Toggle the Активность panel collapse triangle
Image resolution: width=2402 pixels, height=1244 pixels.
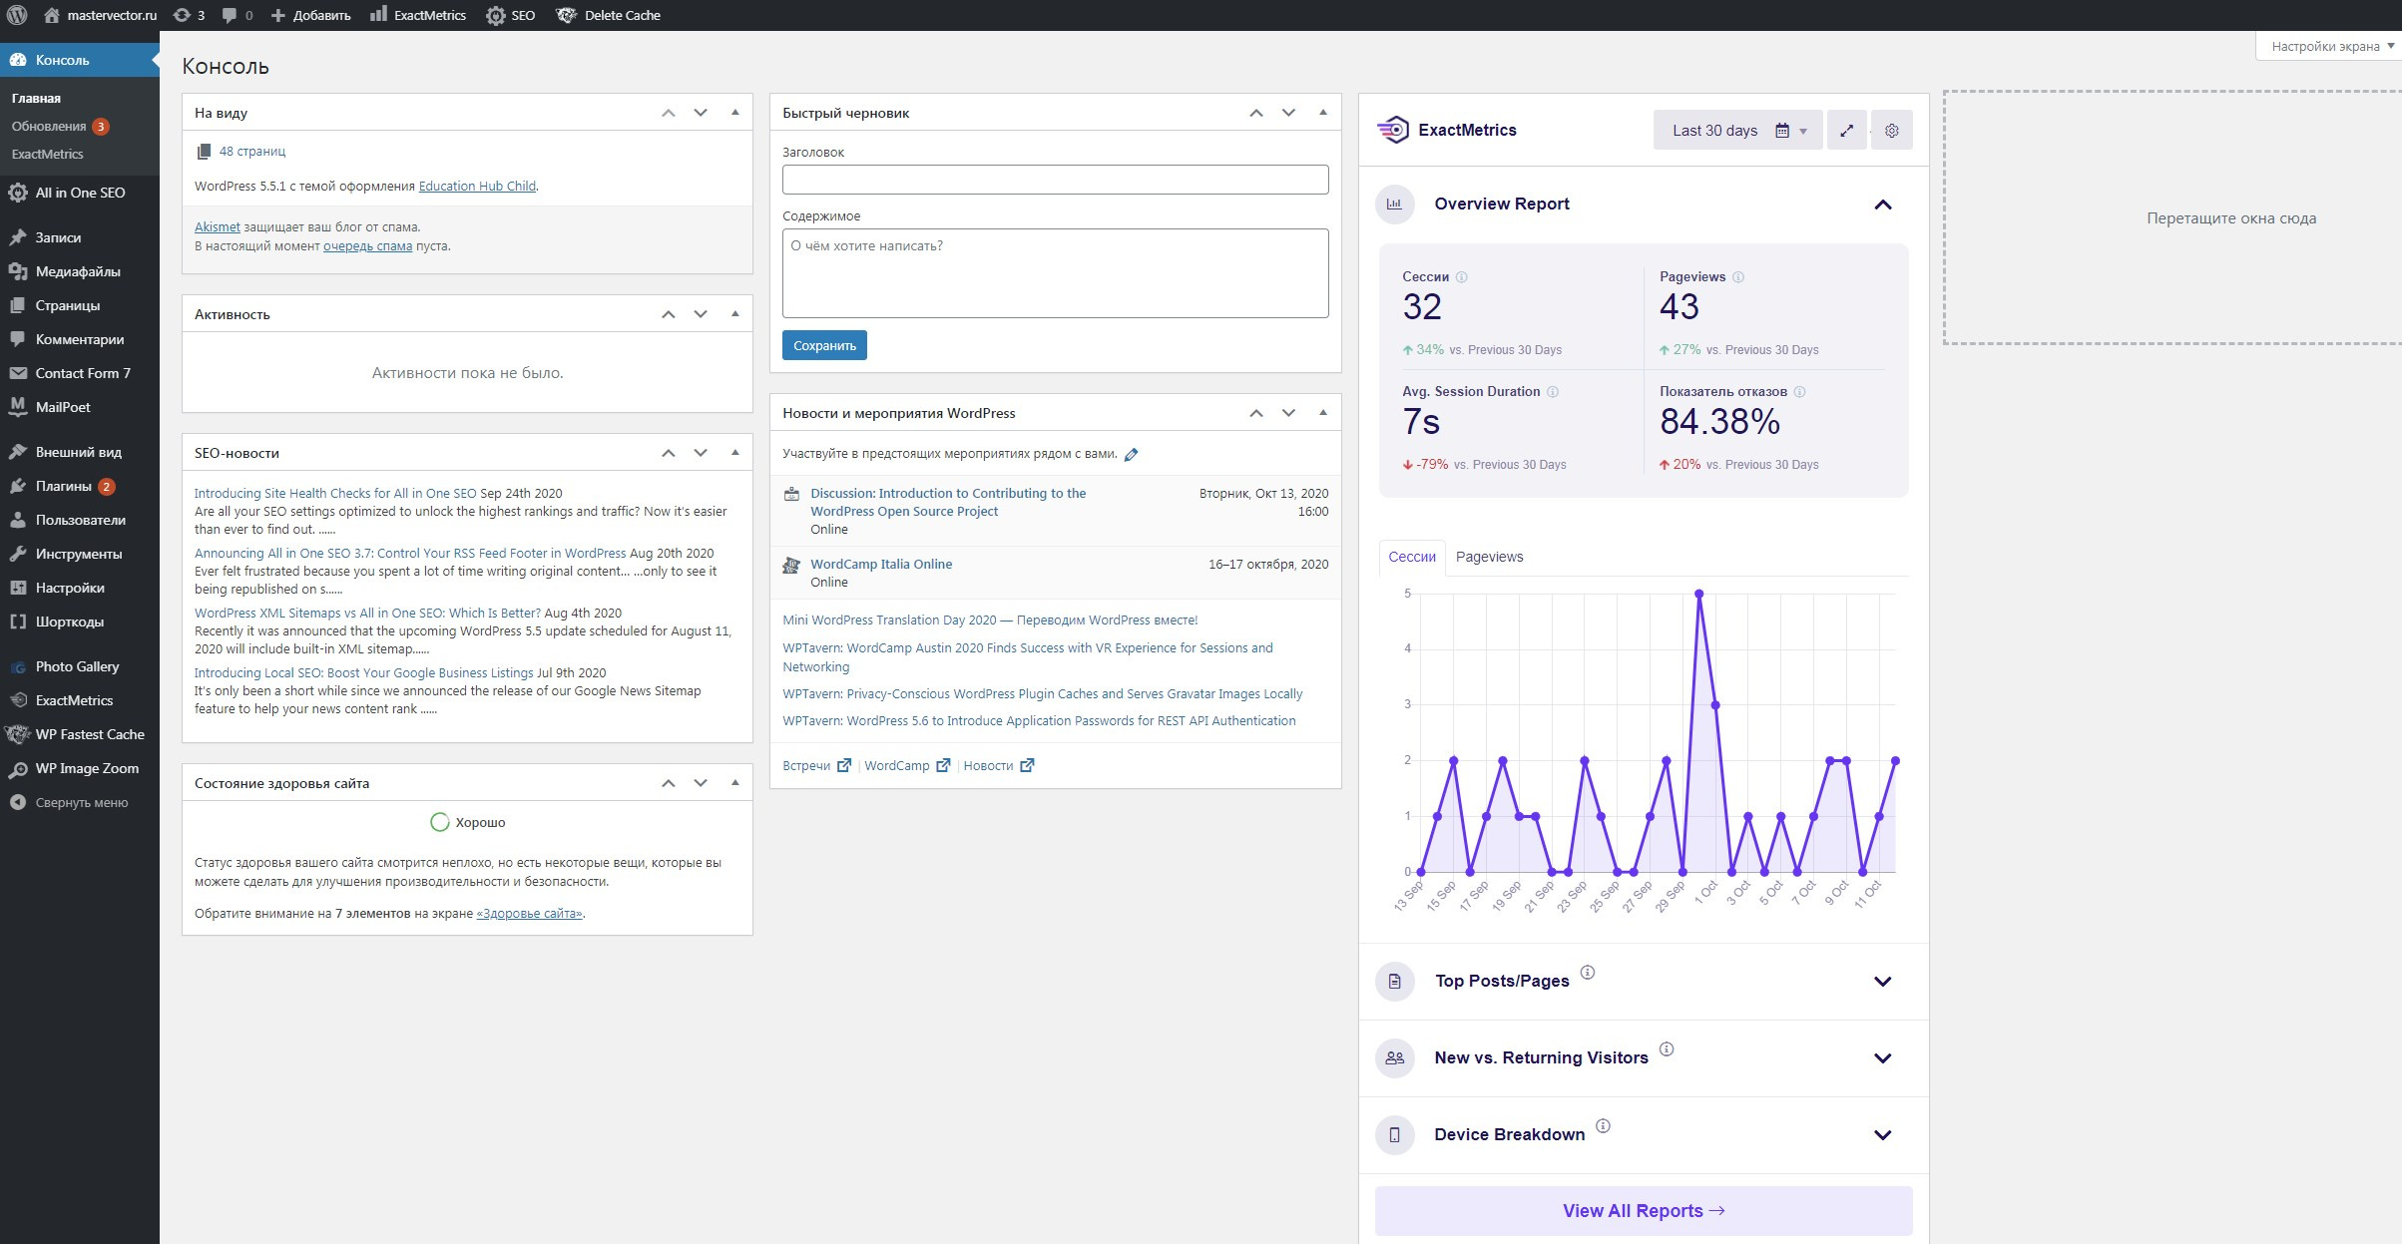pyautogui.click(x=734, y=314)
